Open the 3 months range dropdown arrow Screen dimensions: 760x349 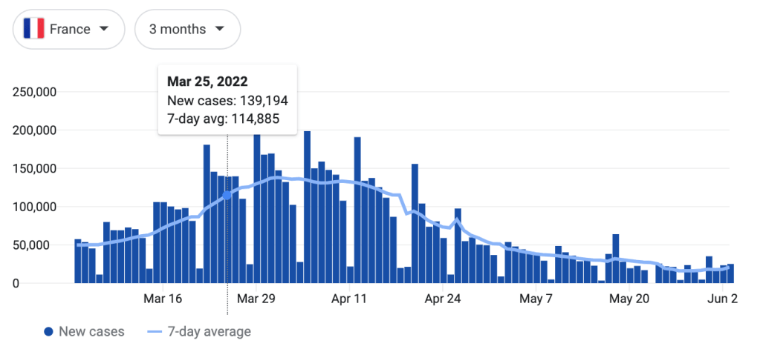(x=219, y=30)
